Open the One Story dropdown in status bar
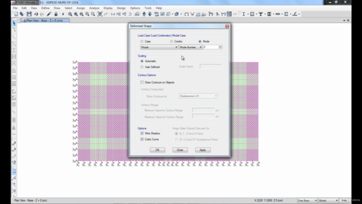 (307, 200)
